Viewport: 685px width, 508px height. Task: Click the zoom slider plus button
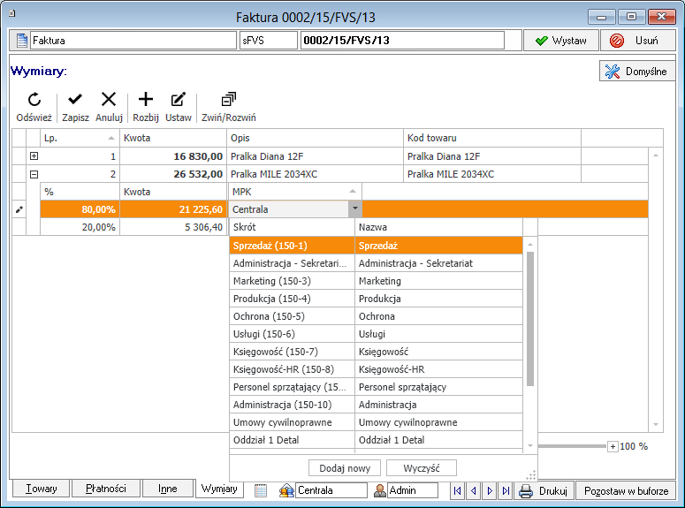point(613,446)
